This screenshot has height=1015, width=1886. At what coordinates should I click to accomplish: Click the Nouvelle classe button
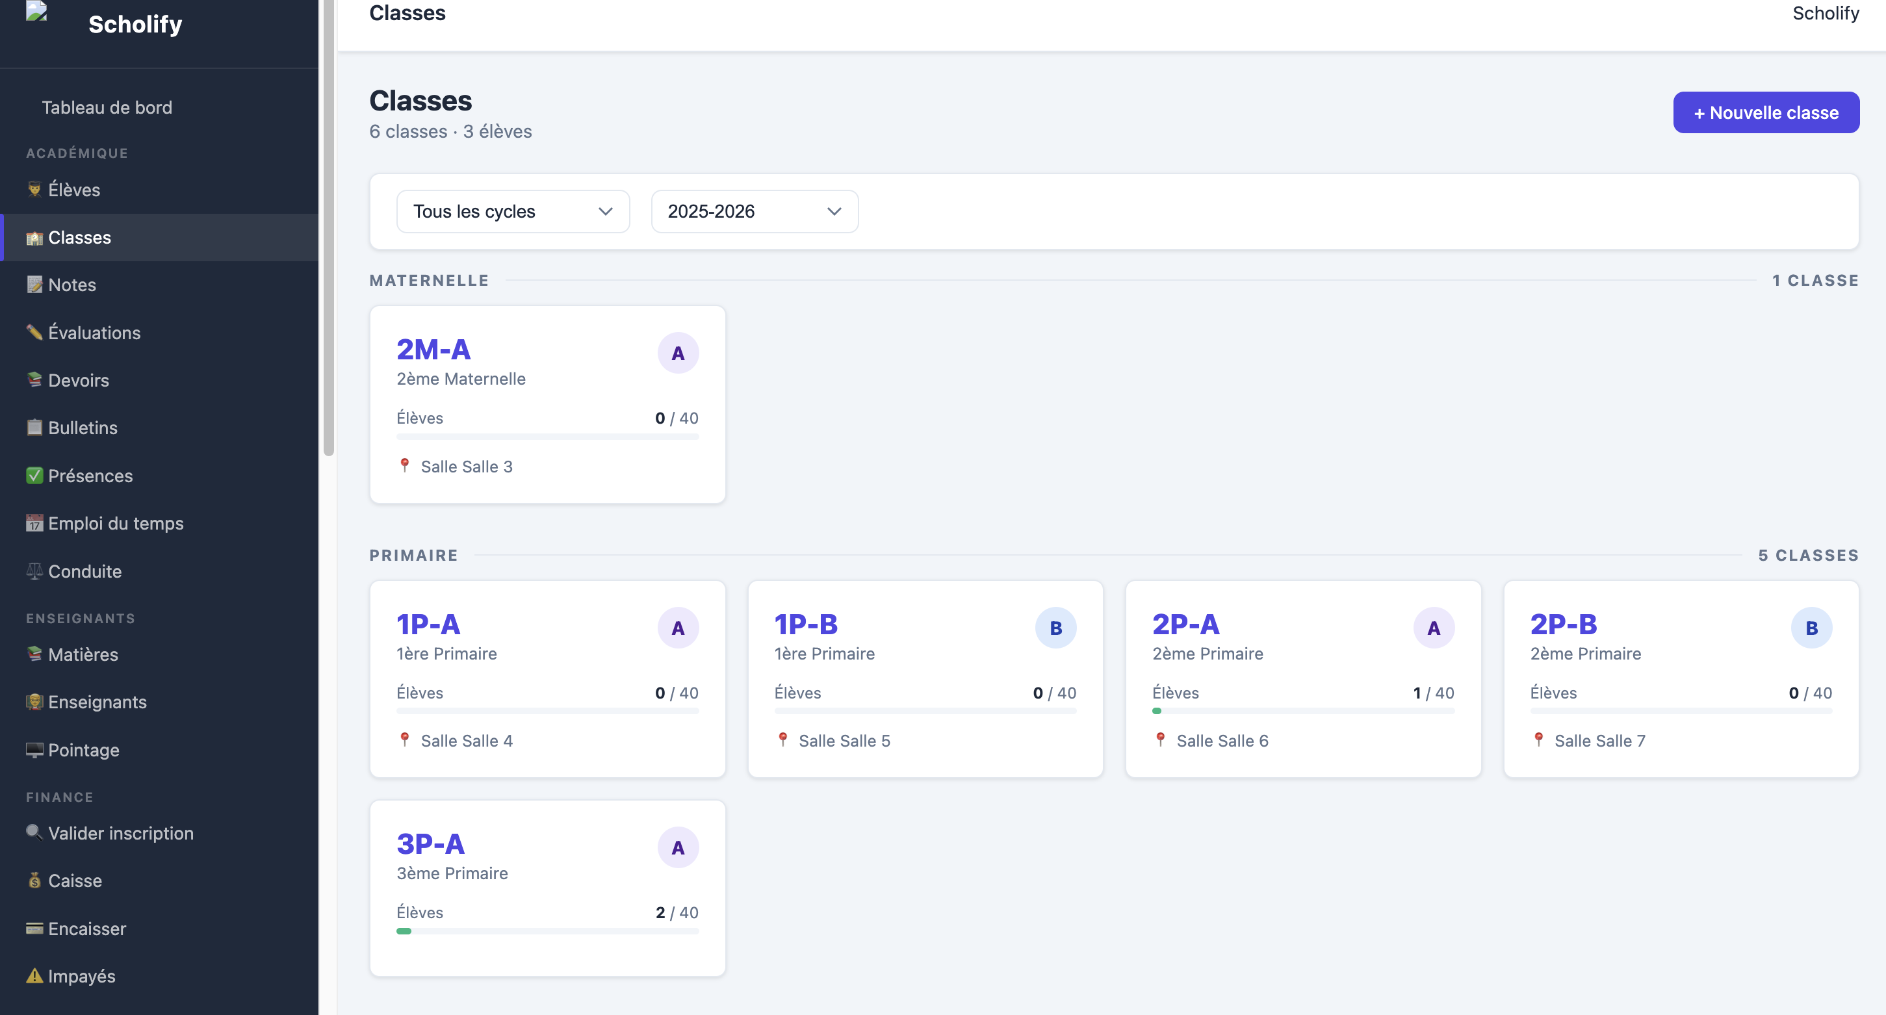pos(1766,112)
